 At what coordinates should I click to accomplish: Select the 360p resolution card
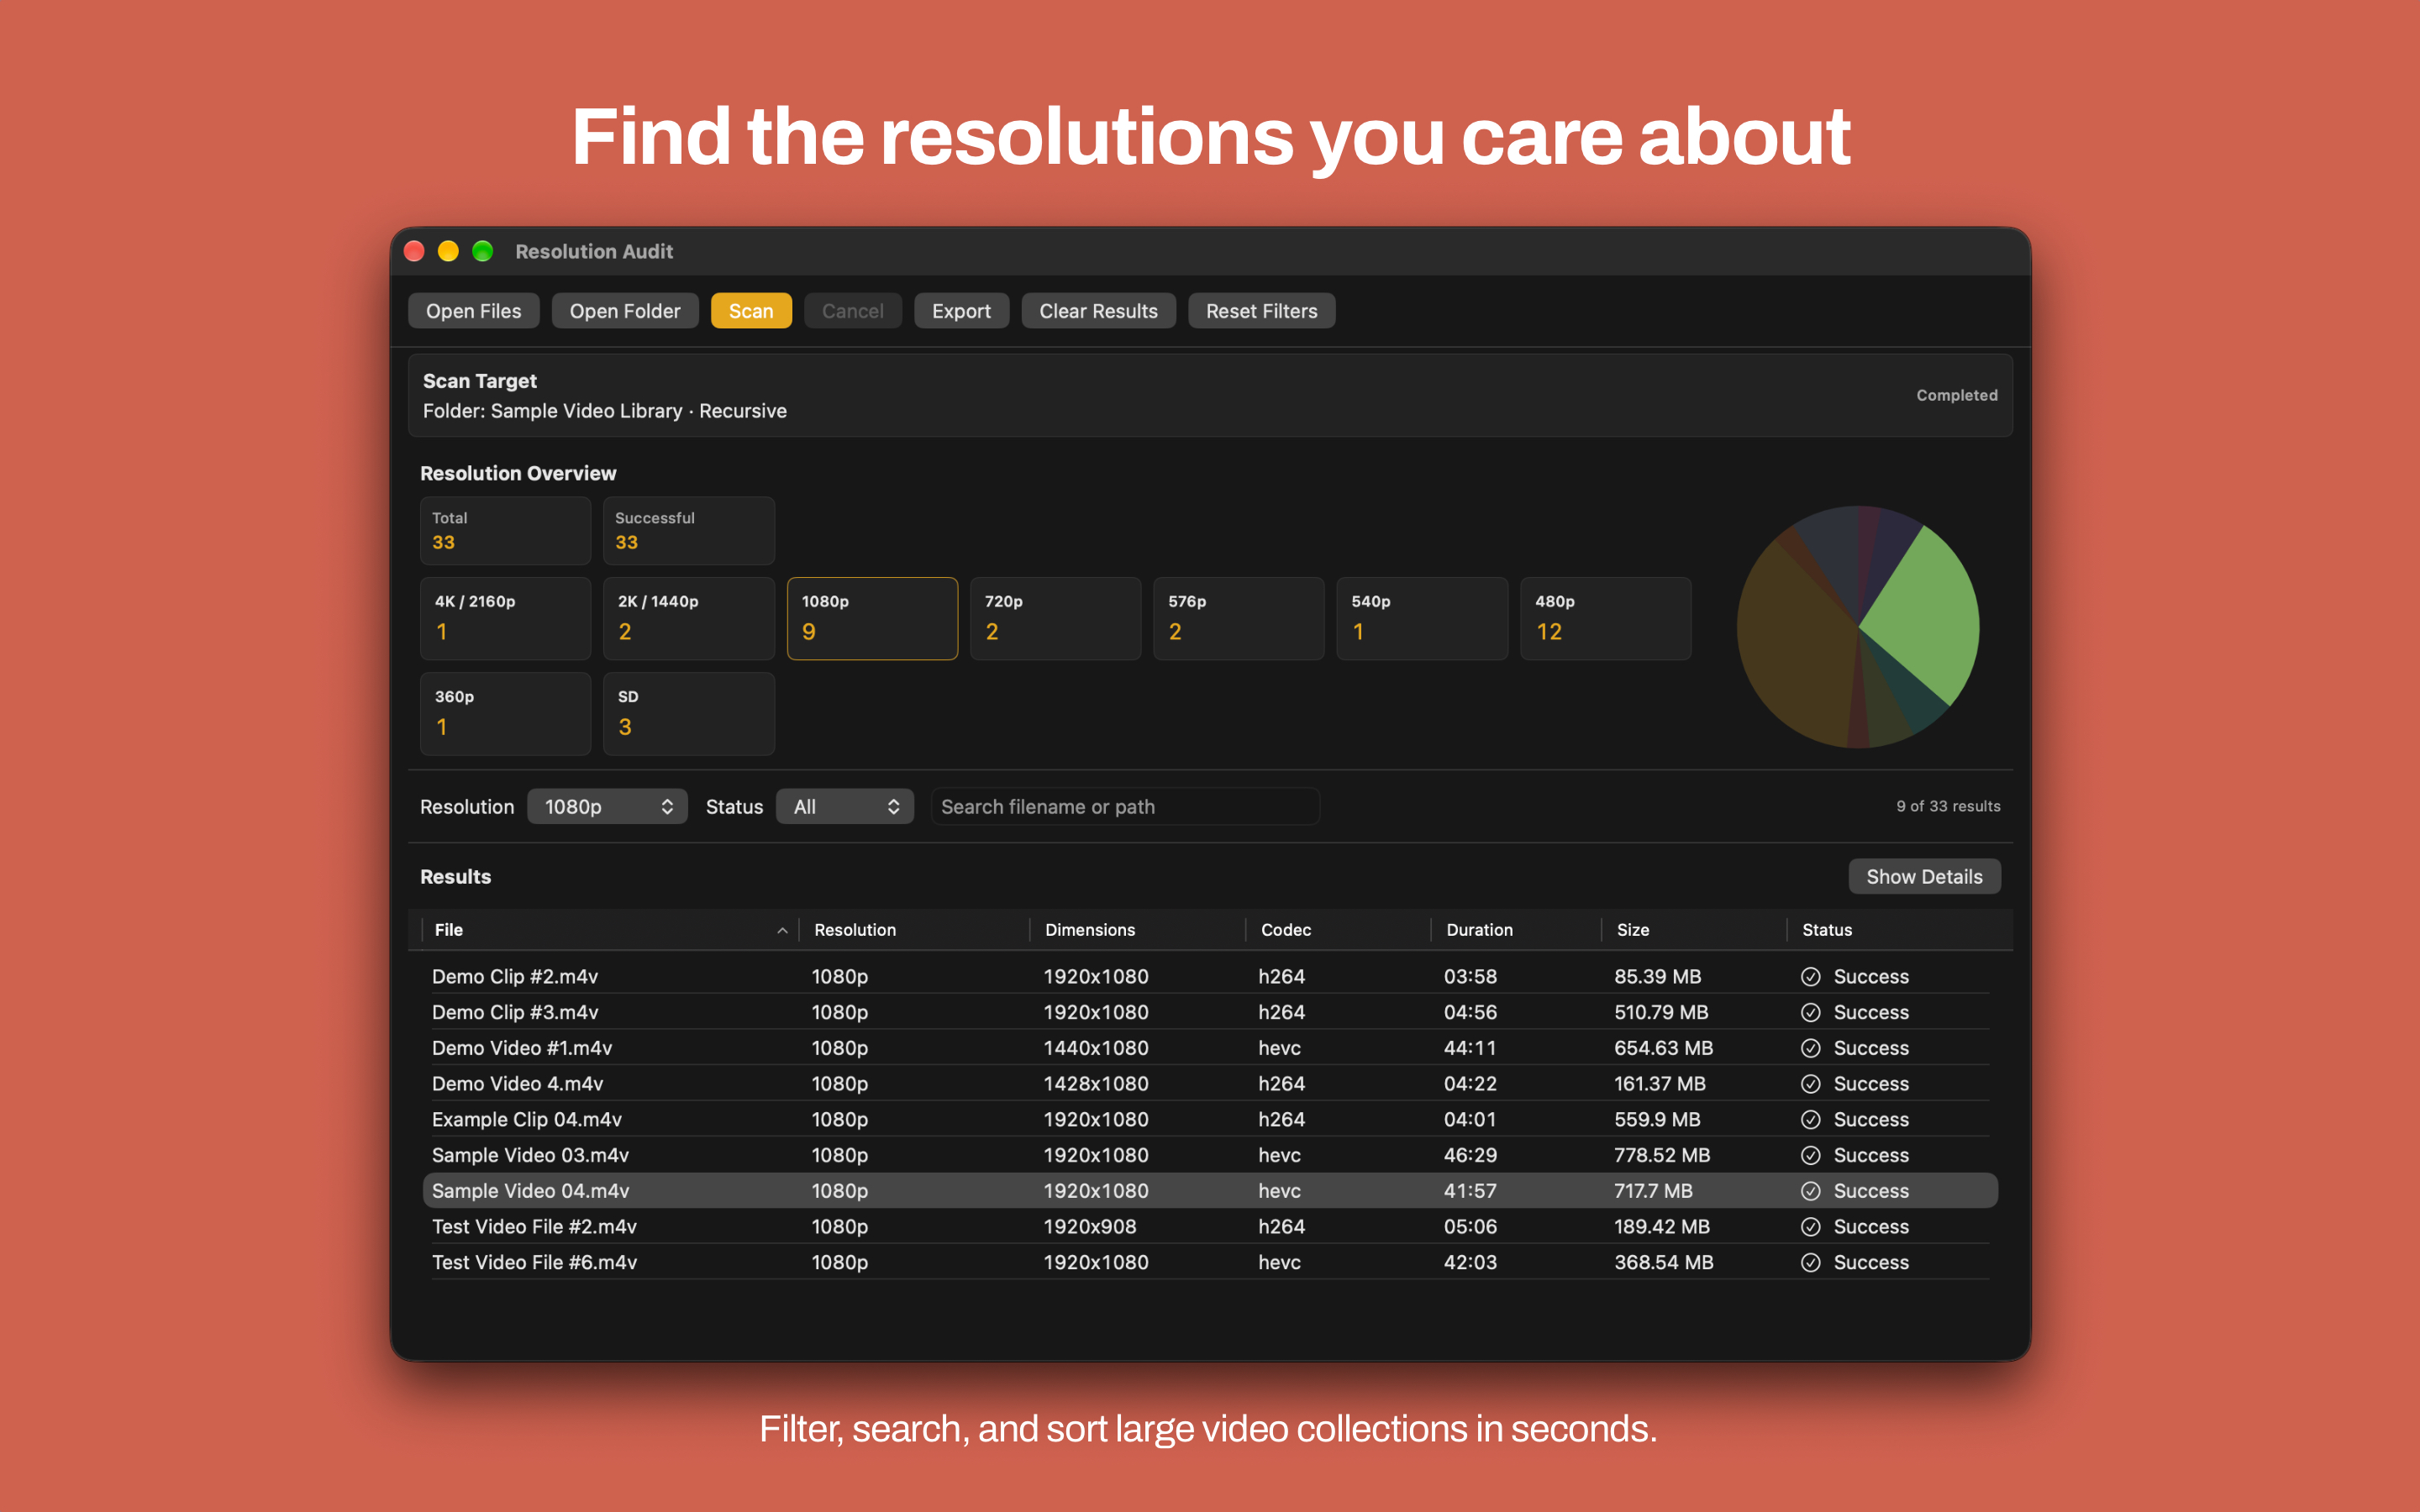pyautogui.click(x=505, y=713)
